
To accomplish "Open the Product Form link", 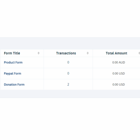I will [x=13, y=63].
